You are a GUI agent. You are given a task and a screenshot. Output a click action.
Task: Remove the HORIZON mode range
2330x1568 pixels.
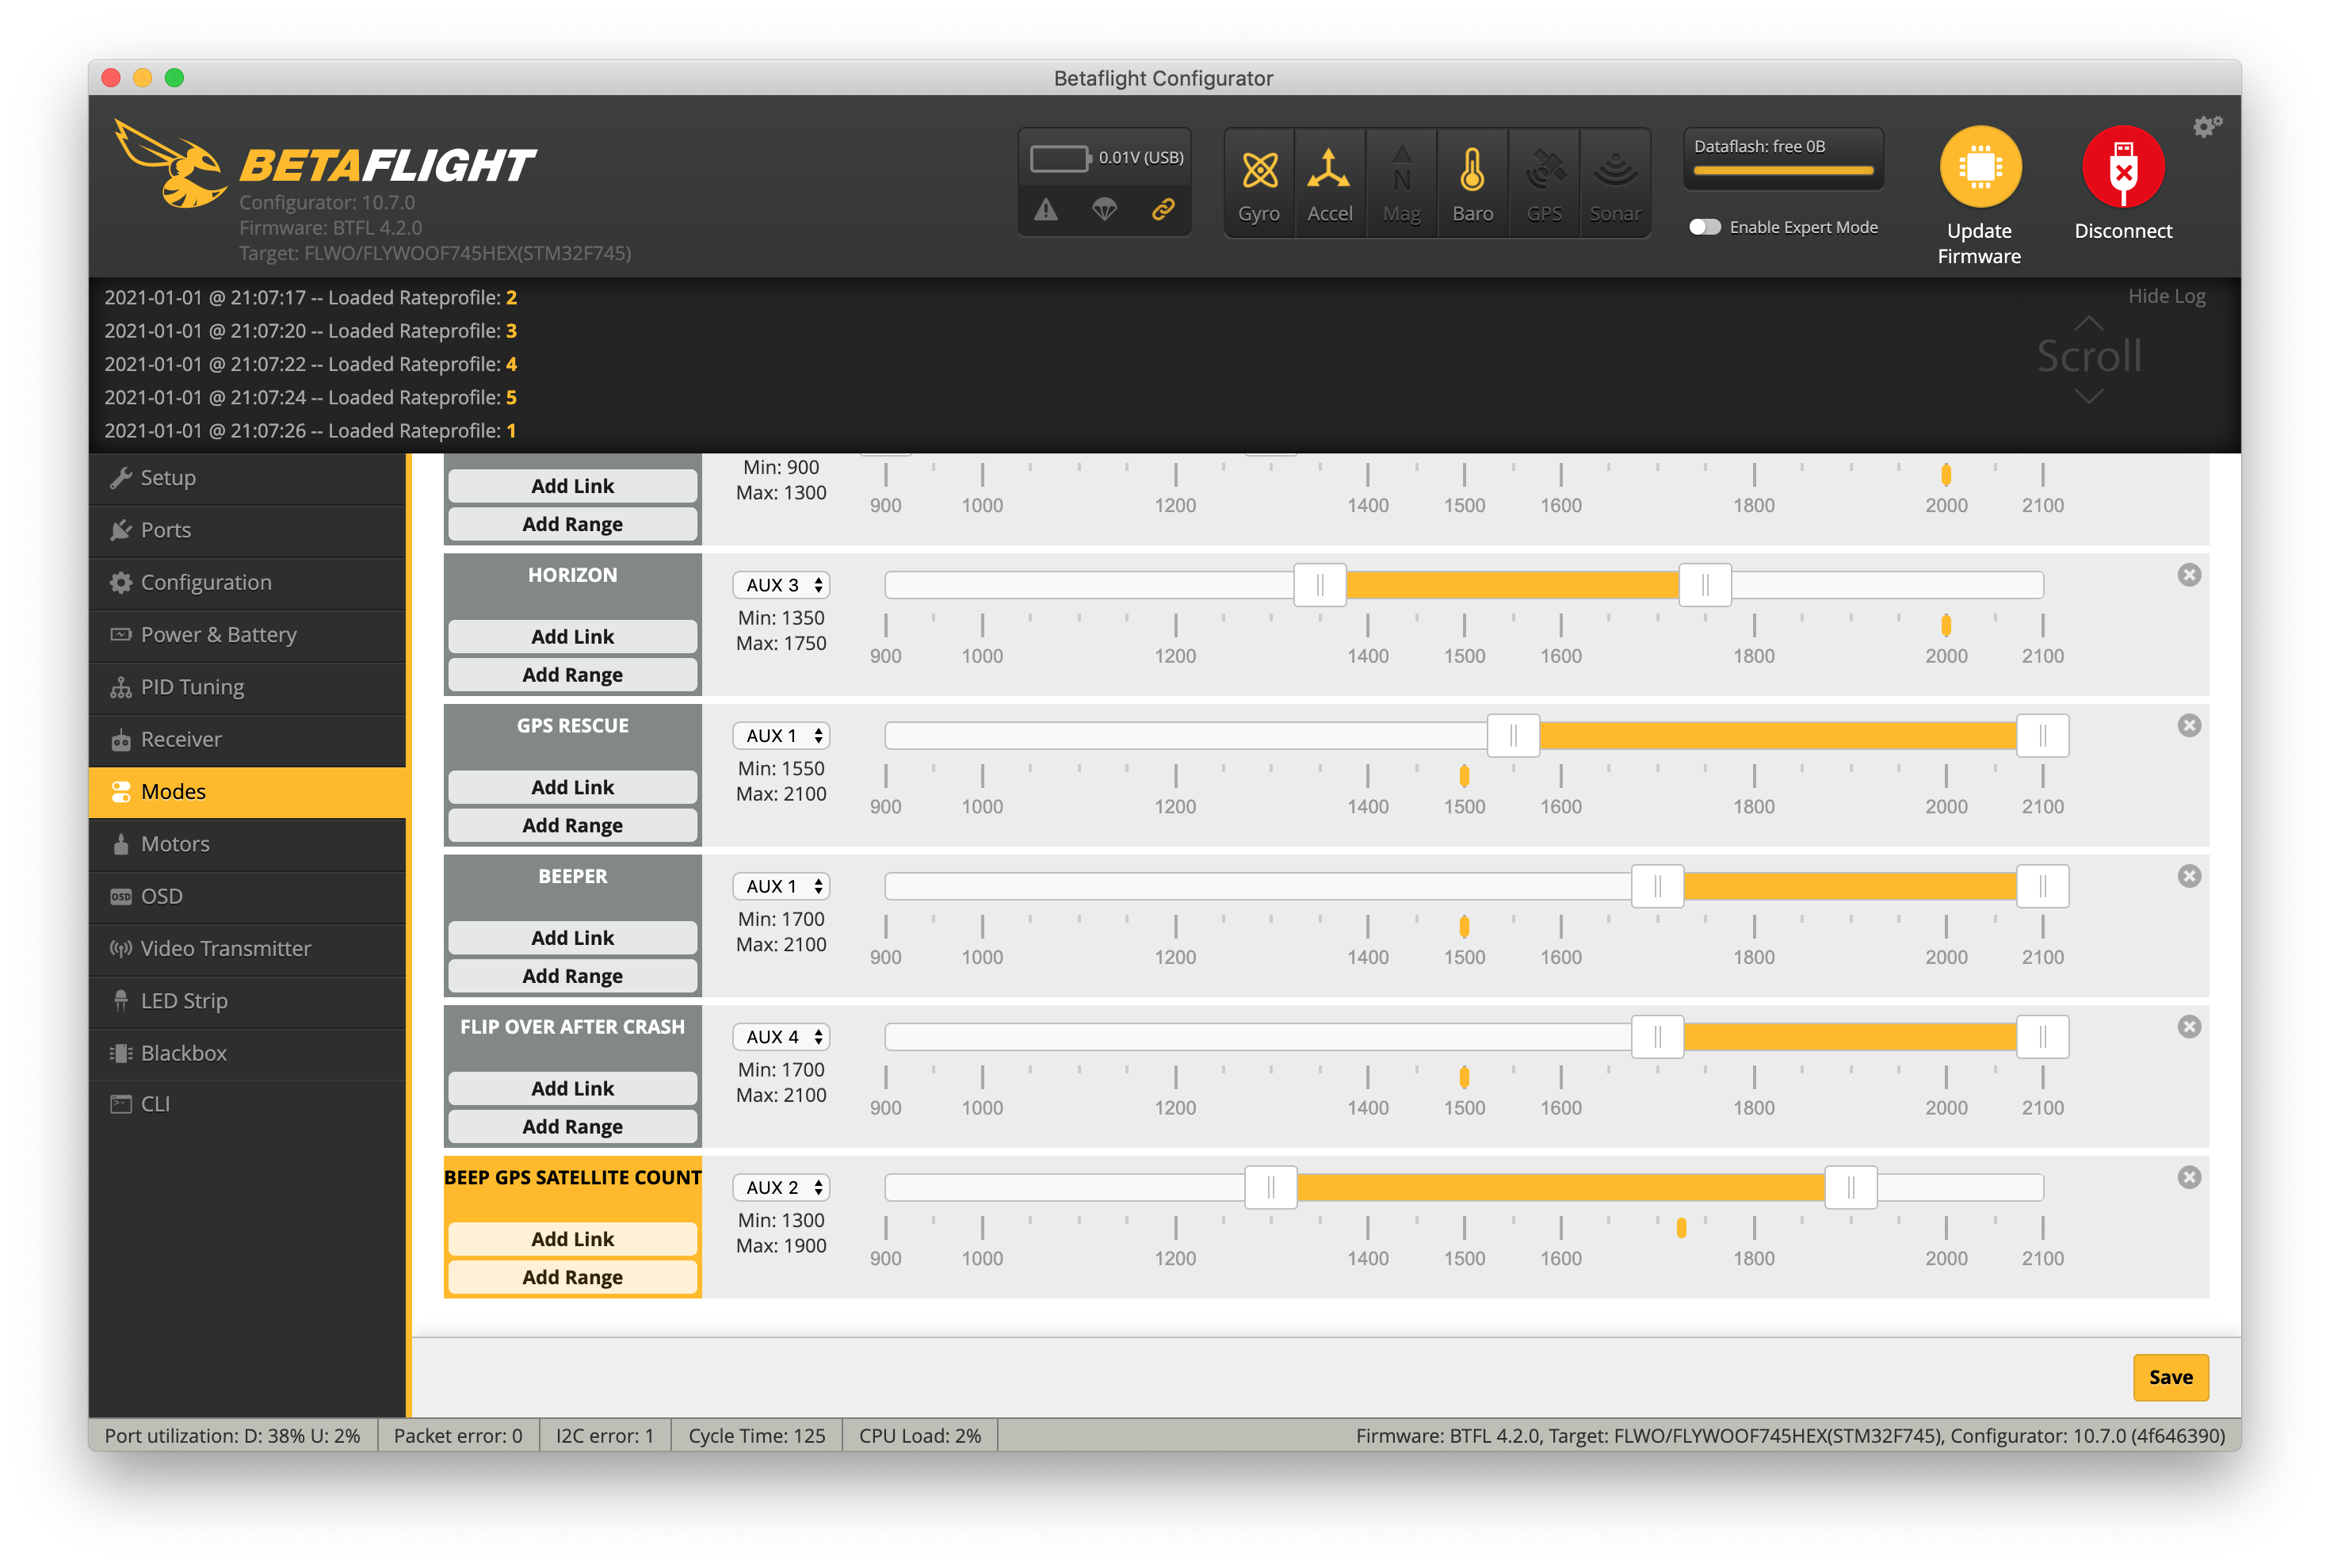(x=2189, y=575)
